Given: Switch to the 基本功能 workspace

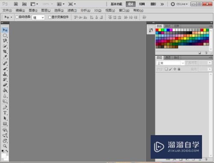Looking at the screenshot, I should (116, 4).
